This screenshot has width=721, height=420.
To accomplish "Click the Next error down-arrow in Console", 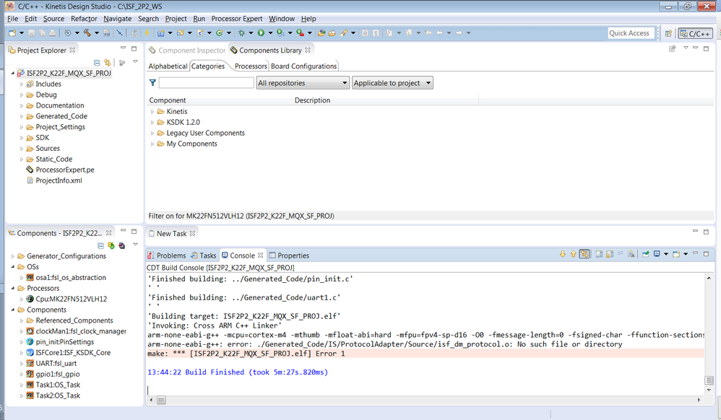I will pyautogui.click(x=562, y=254).
